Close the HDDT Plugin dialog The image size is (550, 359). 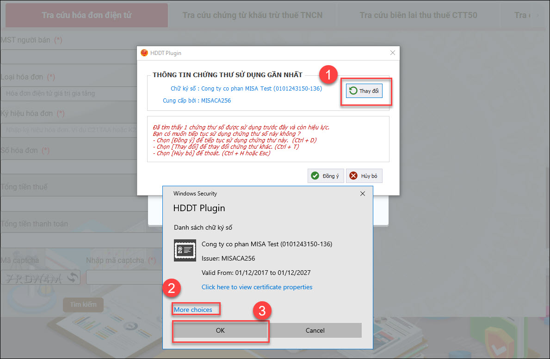point(392,53)
